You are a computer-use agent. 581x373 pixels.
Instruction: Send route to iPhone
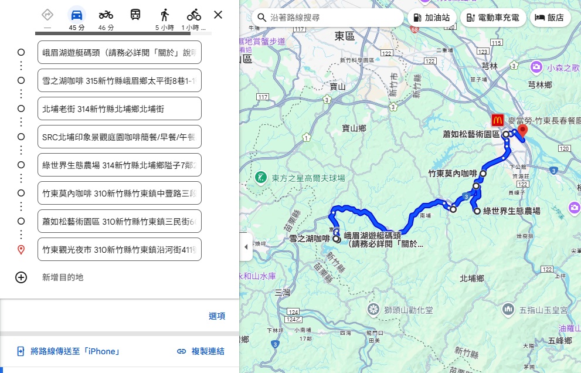(69, 351)
